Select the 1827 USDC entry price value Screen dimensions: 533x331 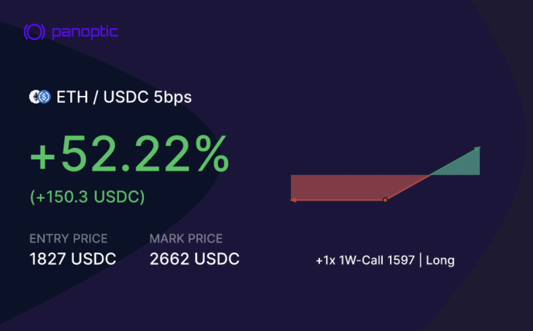(x=73, y=259)
